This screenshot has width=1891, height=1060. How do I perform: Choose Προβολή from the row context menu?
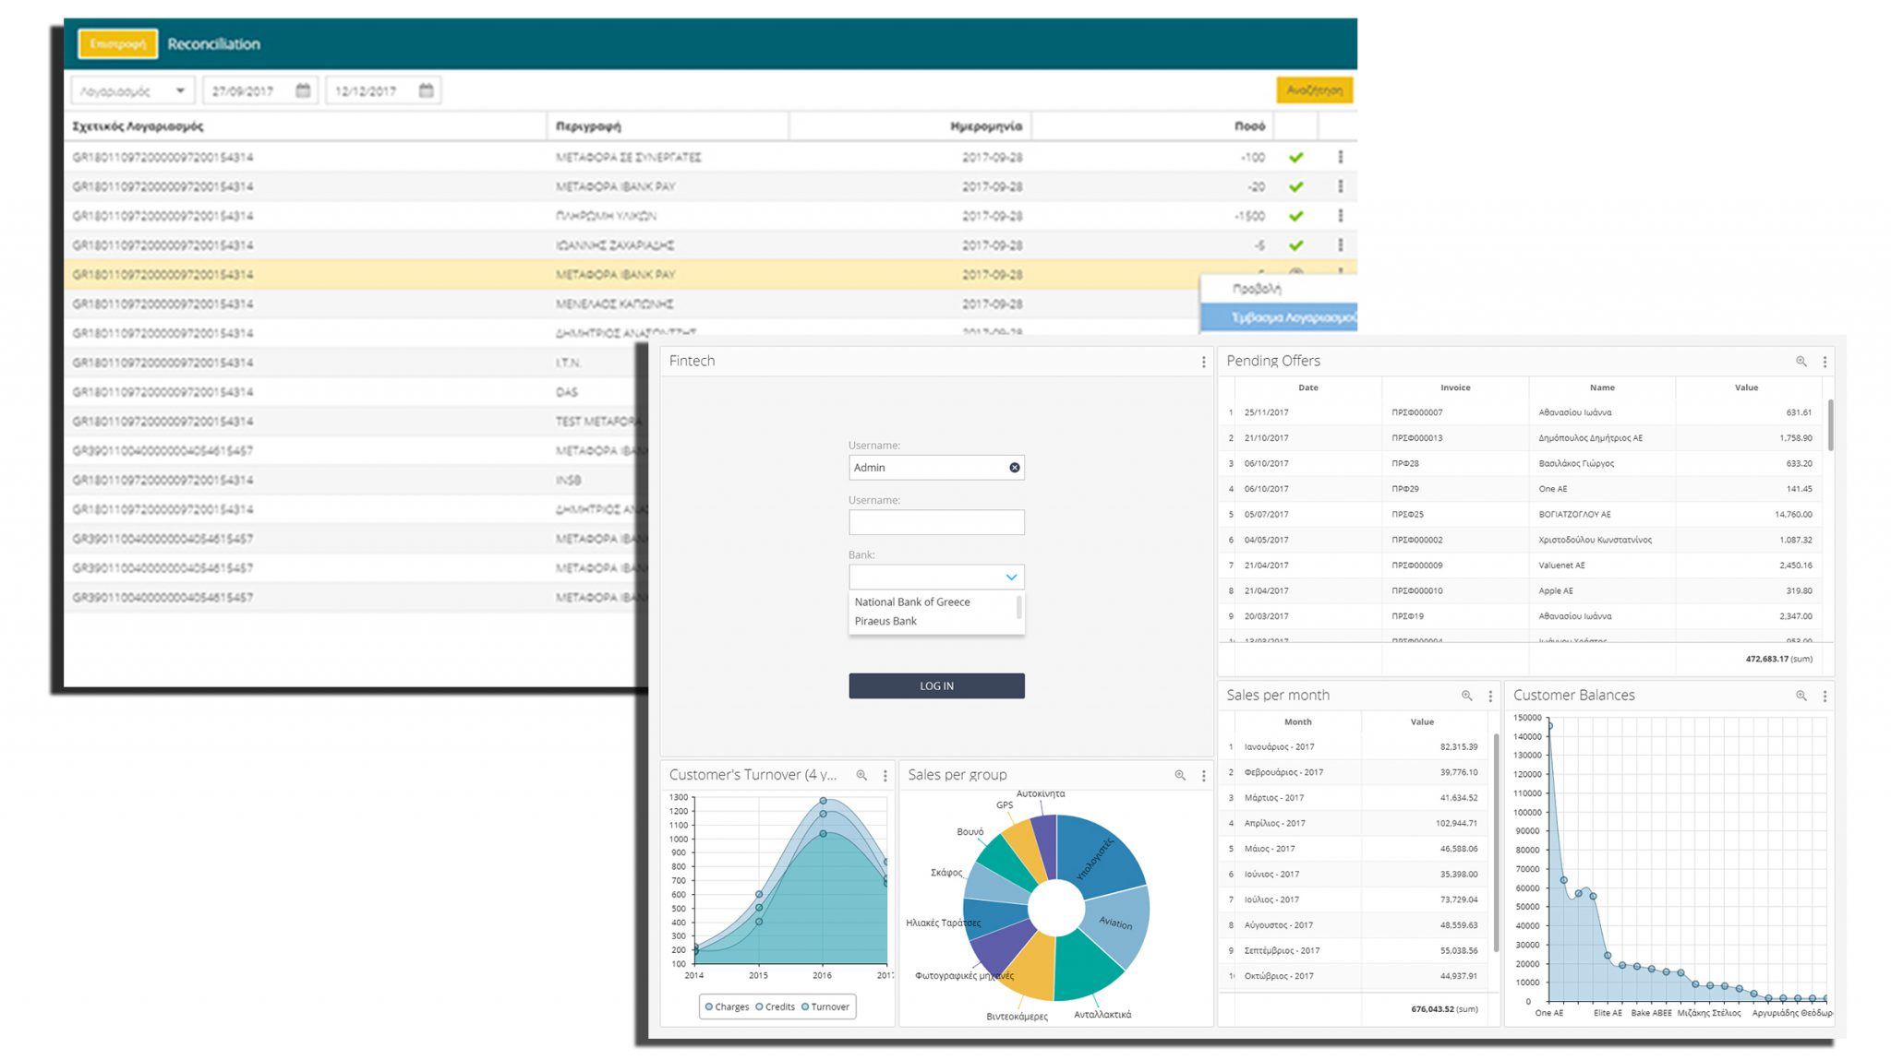pos(1278,289)
